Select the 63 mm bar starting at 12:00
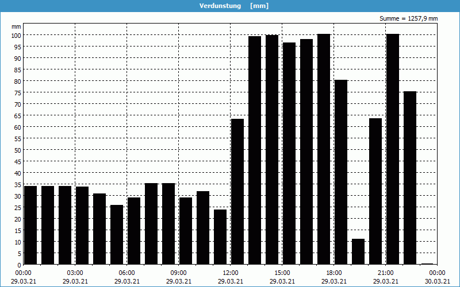Image resolution: width=460 pixels, height=287 pixels. click(x=237, y=192)
